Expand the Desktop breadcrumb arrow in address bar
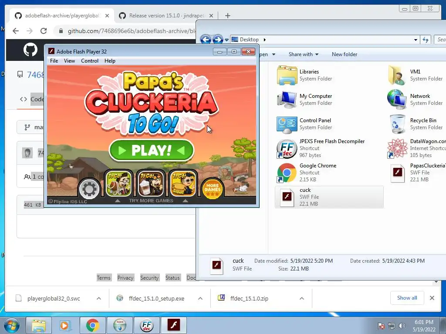This screenshot has width=446, height=334. click(264, 40)
